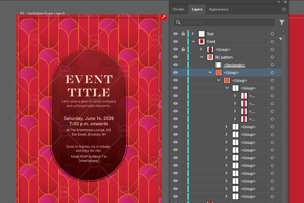Select the Text layer thumbnail

coord(202,34)
